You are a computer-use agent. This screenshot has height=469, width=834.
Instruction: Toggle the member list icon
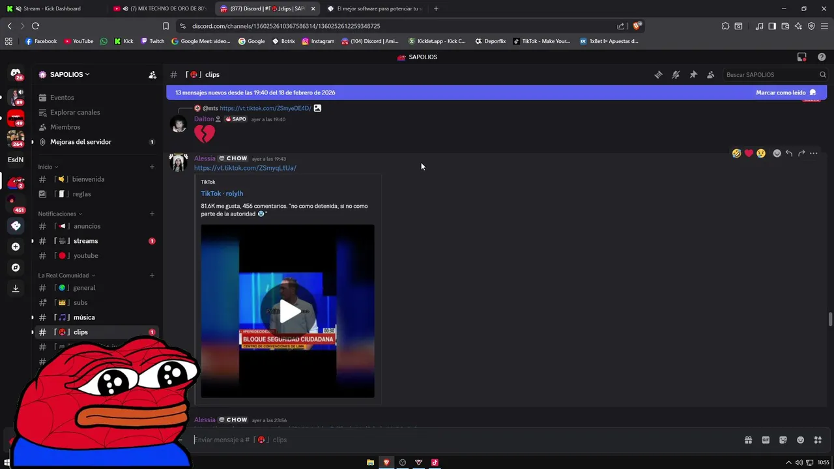(x=710, y=75)
